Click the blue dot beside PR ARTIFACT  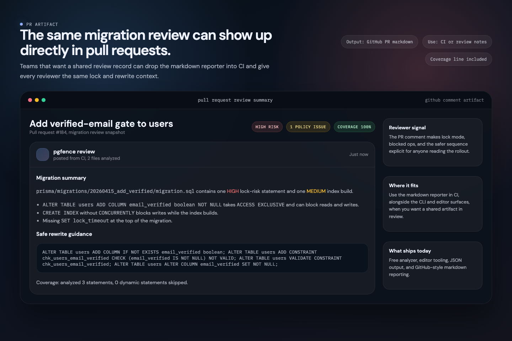point(21,24)
